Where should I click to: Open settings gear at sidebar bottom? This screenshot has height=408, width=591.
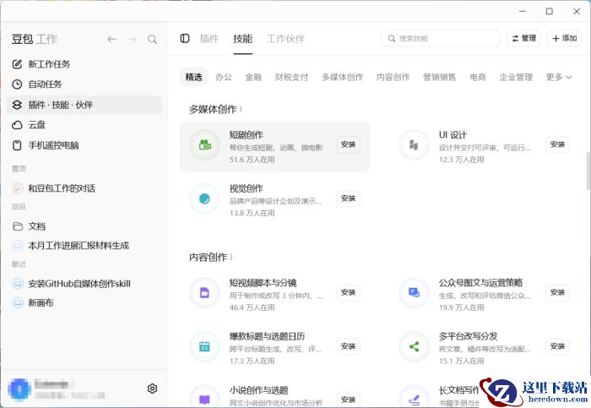tap(152, 389)
